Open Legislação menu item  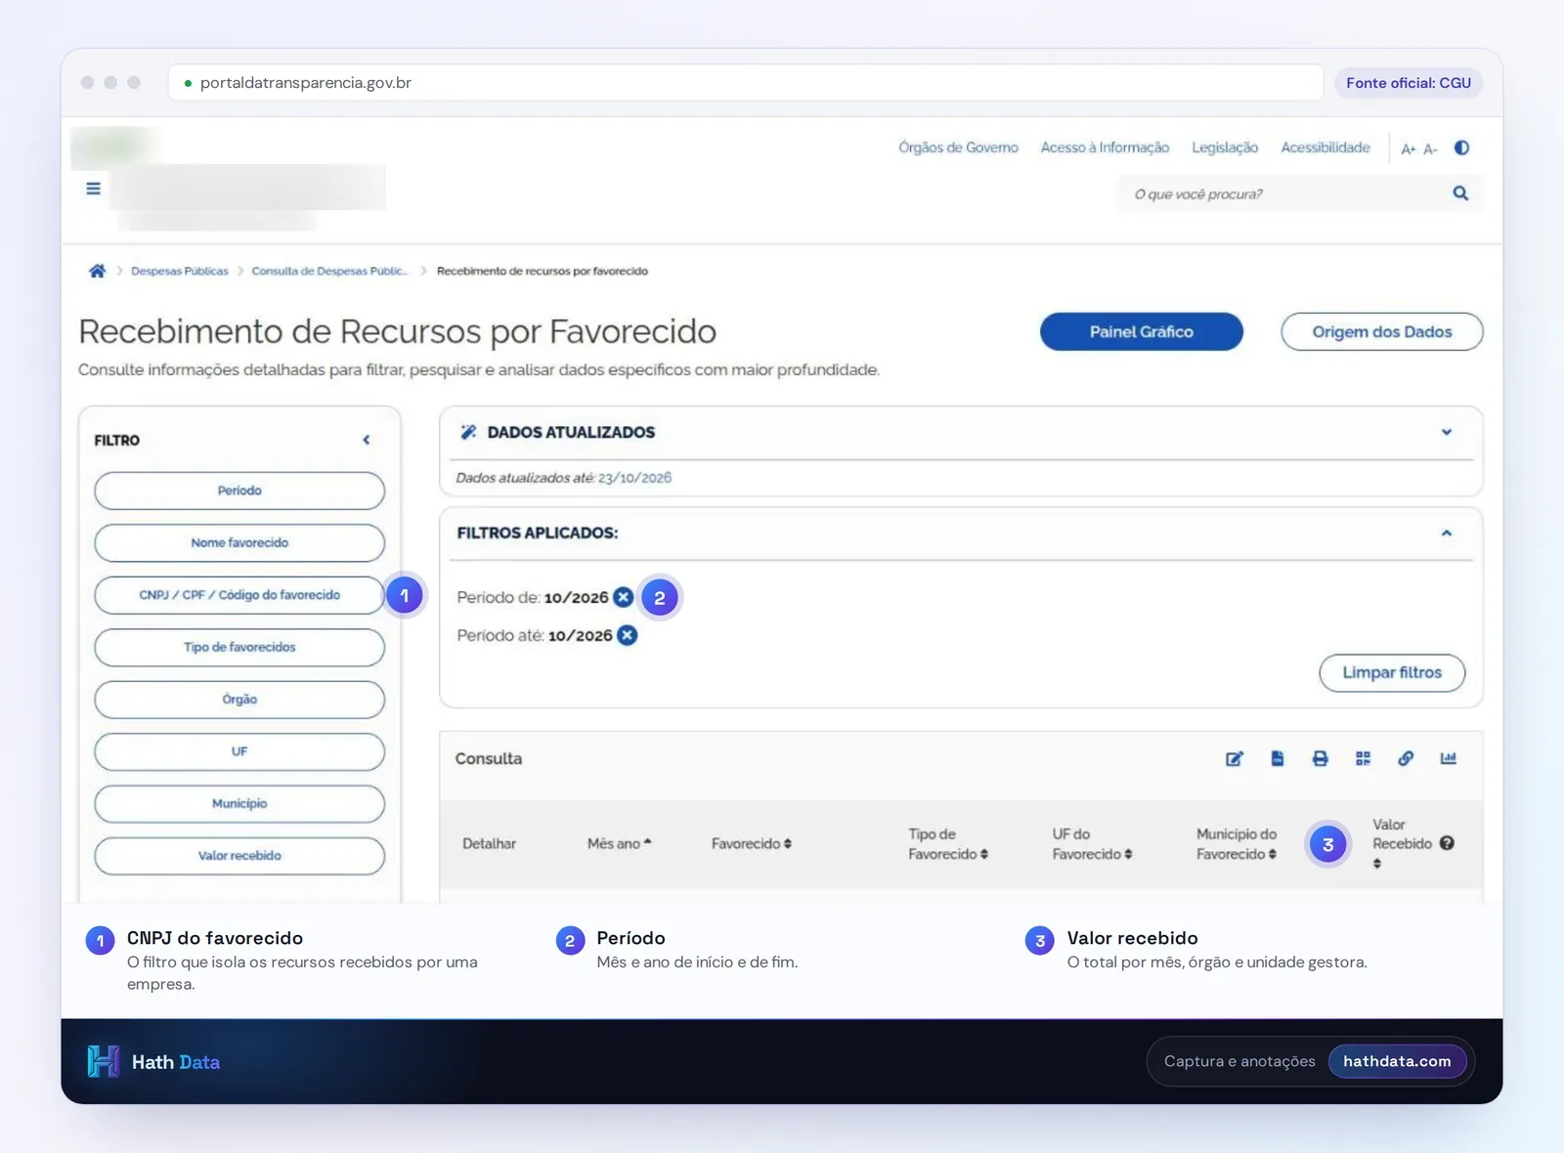coord(1225,148)
